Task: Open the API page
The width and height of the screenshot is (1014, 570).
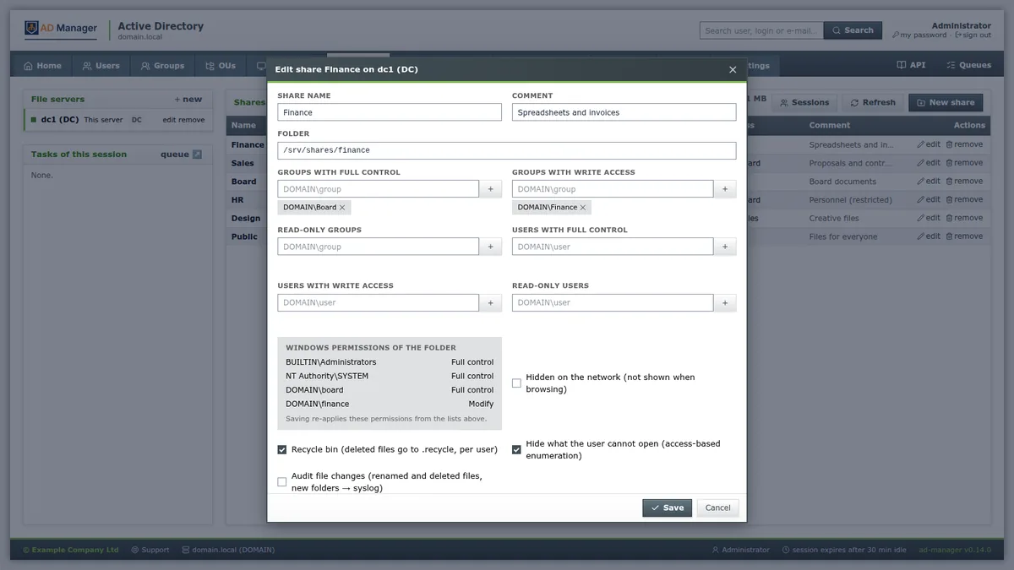Action: tap(911, 65)
